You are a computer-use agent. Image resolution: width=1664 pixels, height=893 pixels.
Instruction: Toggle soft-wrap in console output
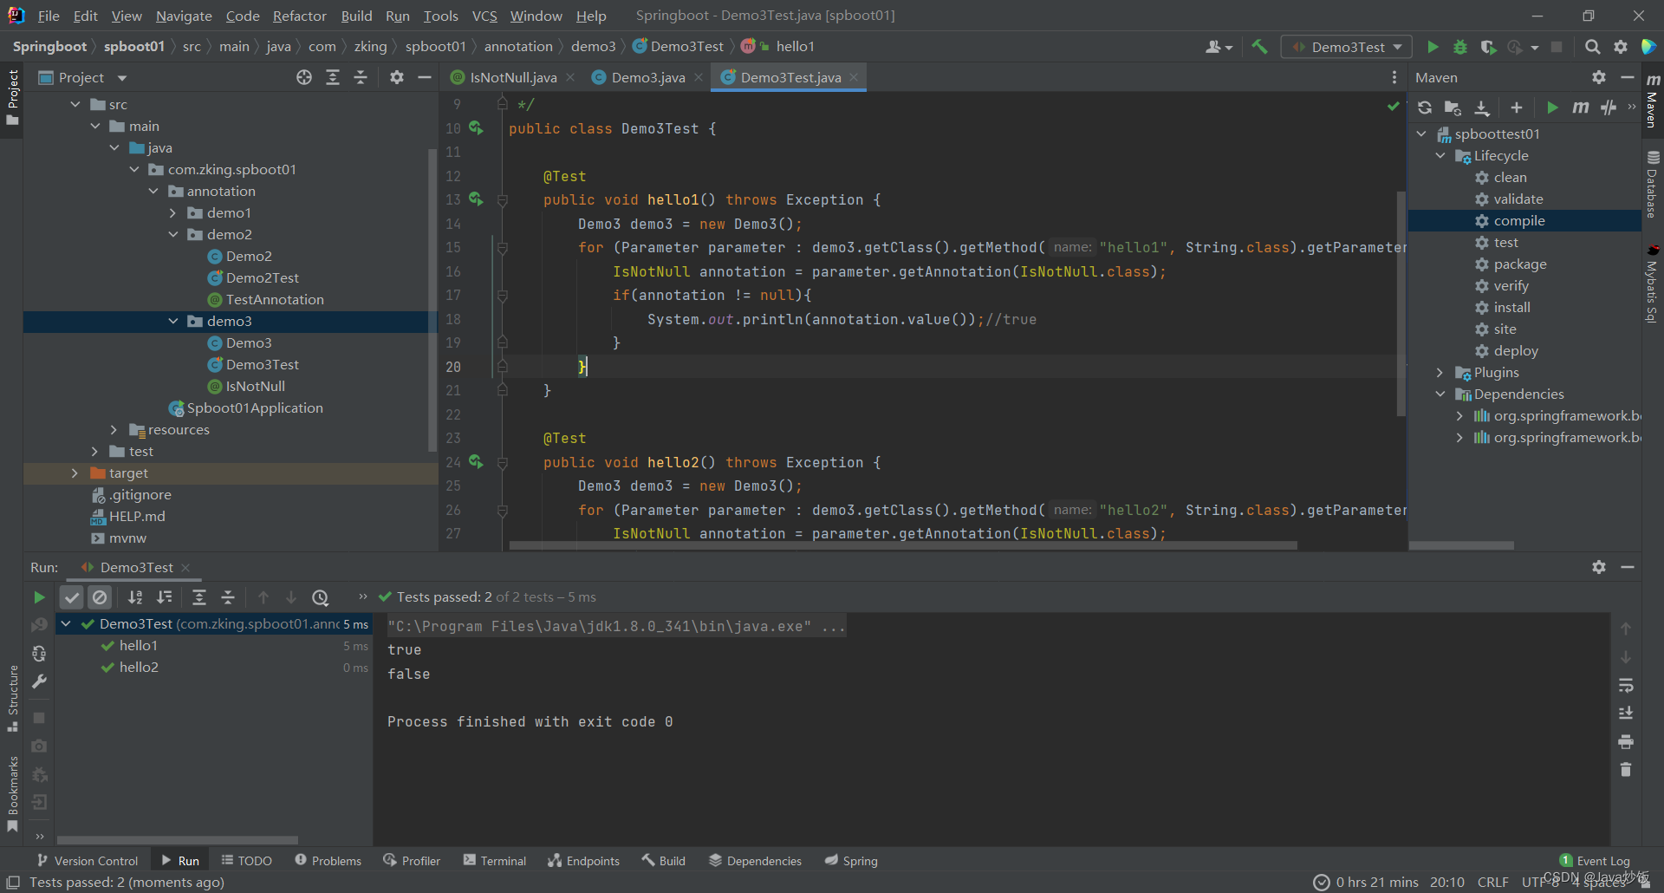pos(1626,686)
